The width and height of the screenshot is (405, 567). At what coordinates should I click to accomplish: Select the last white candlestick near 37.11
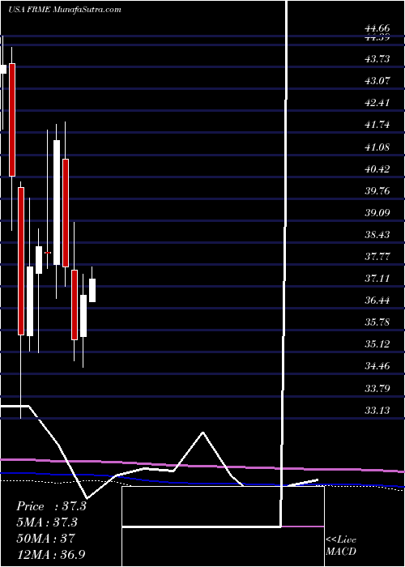tap(92, 290)
